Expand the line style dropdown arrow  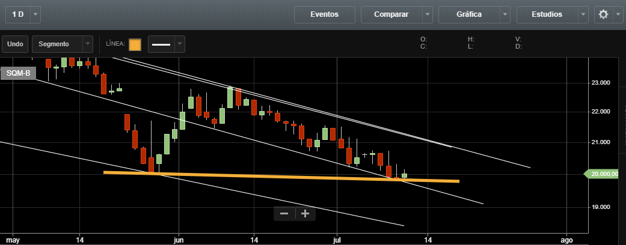180,44
